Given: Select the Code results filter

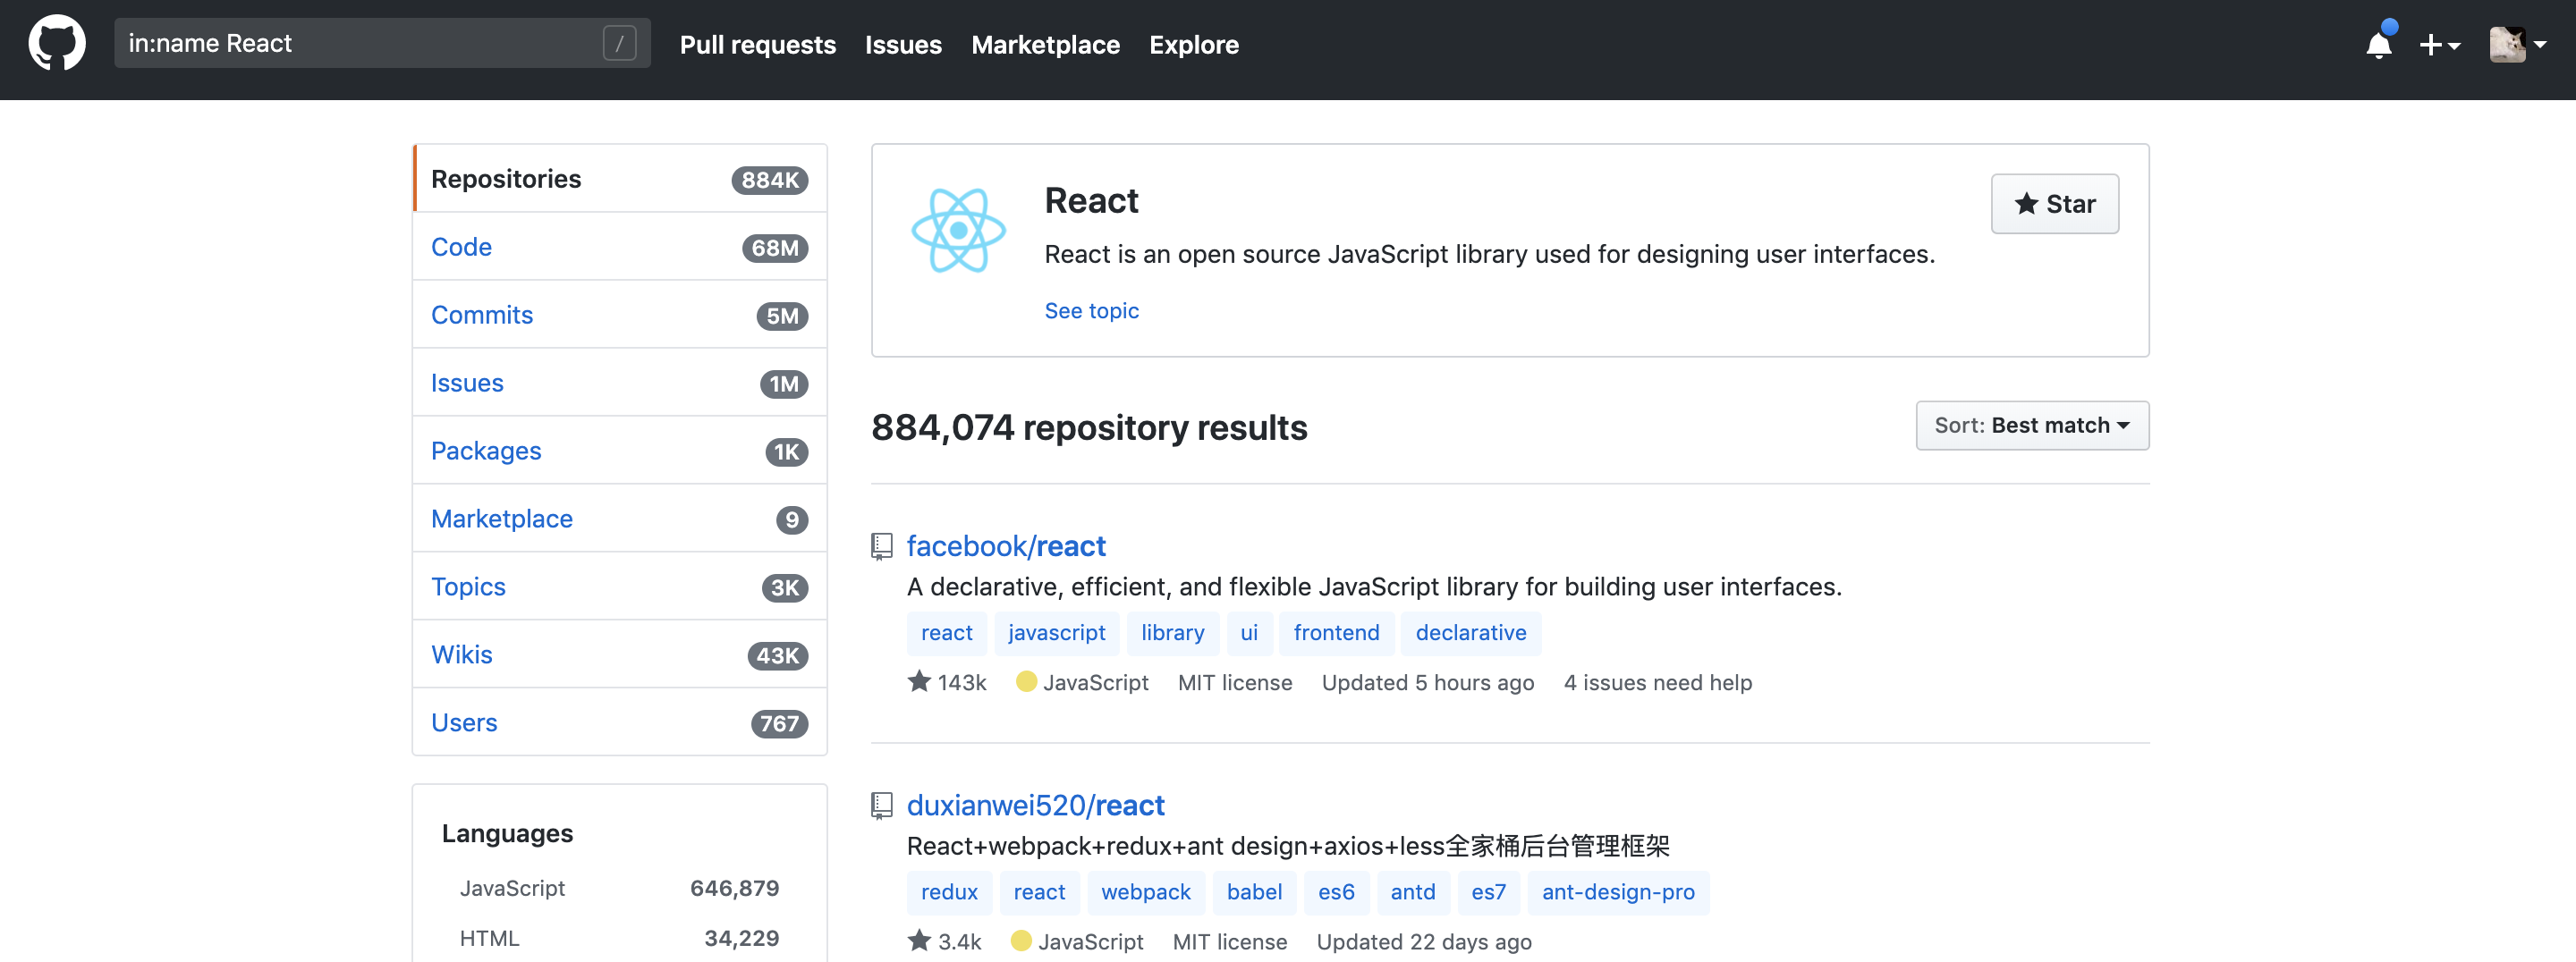Looking at the screenshot, I should (620, 247).
